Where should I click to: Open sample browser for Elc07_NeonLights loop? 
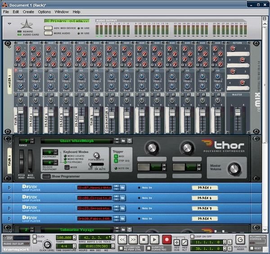pos(122,187)
